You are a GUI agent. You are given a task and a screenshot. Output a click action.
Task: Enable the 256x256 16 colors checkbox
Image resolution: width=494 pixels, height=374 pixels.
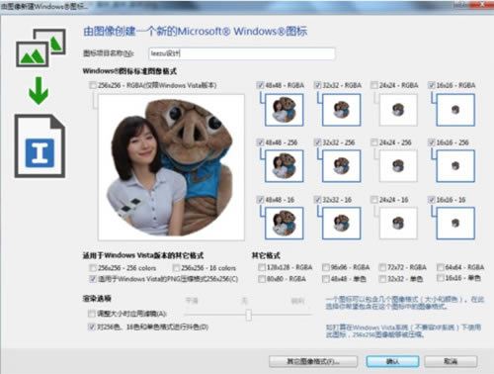coord(176,267)
